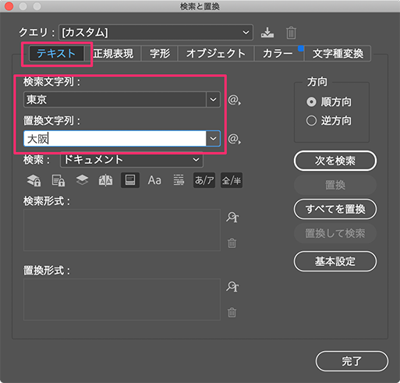Select 順方向 radio button
The width and height of the screenshot is (400, 383).
click(x=311, y=101)
